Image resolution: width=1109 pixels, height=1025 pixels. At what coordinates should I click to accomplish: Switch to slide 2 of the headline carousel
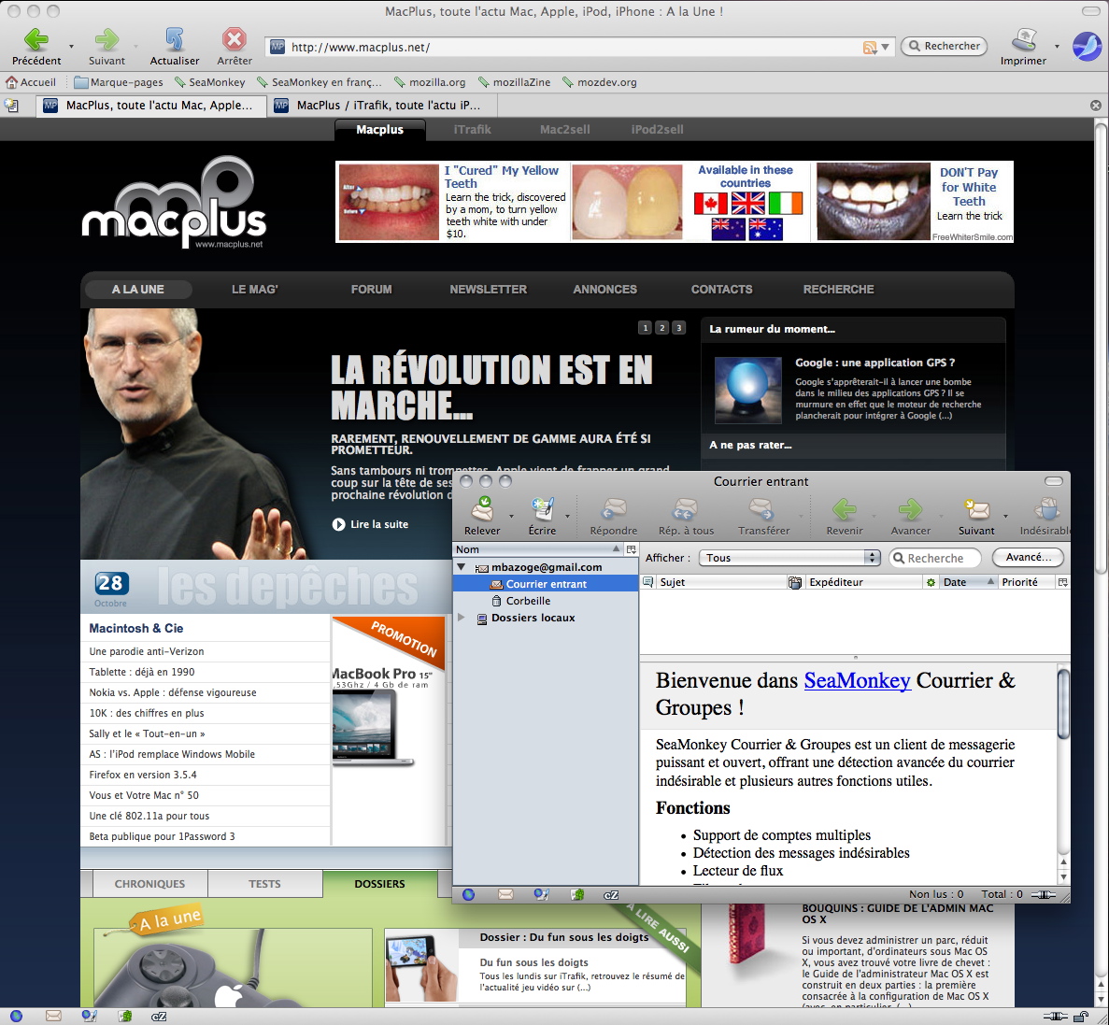[x=662, y=328]
